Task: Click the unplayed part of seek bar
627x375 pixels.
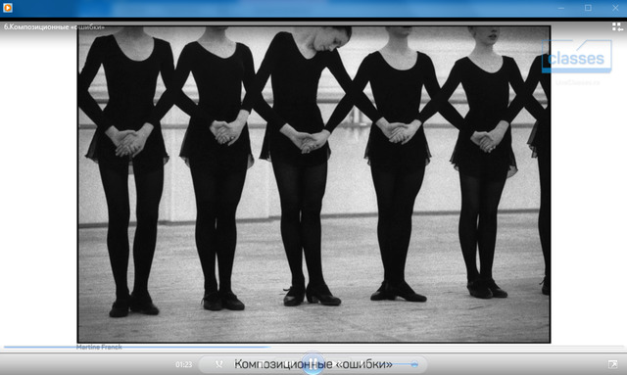Action: click(x=446, y=347)
